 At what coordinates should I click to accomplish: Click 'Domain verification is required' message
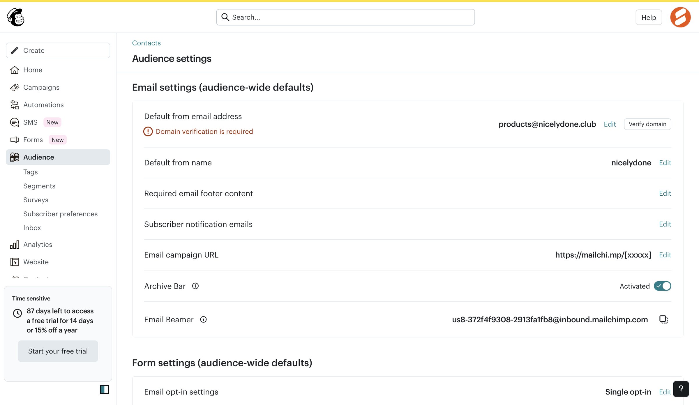(x=204, y=132)
